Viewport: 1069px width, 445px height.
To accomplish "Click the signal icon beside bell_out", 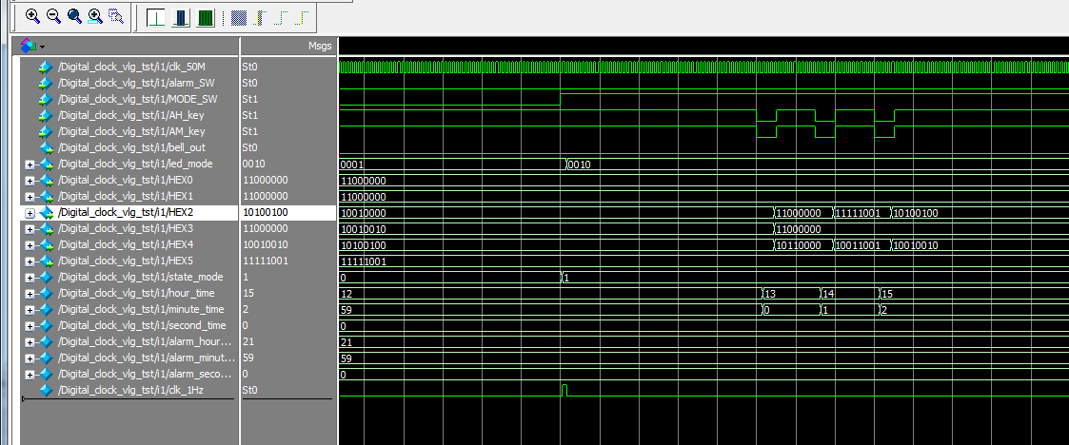I will coord(47,147).
